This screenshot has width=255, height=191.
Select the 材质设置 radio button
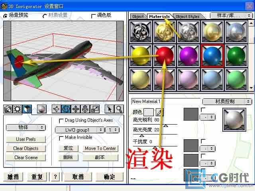pyautogui.click(x=45, y=16)
